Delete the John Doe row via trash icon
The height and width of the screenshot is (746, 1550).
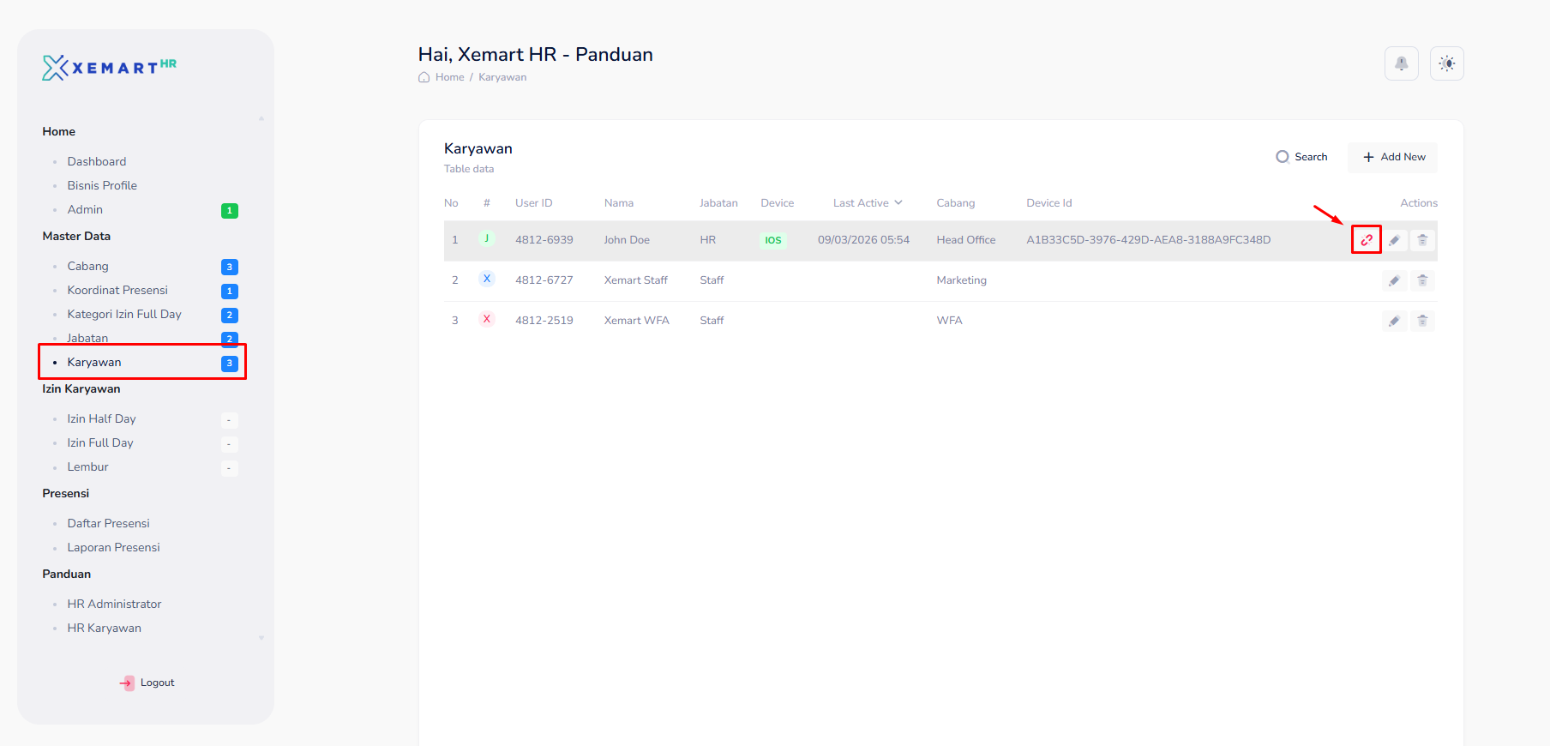(1422, 240)
